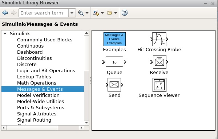Screen dimensions: 218x139
Task: Click the back navigation arrow
Action: tap(5, 13)
